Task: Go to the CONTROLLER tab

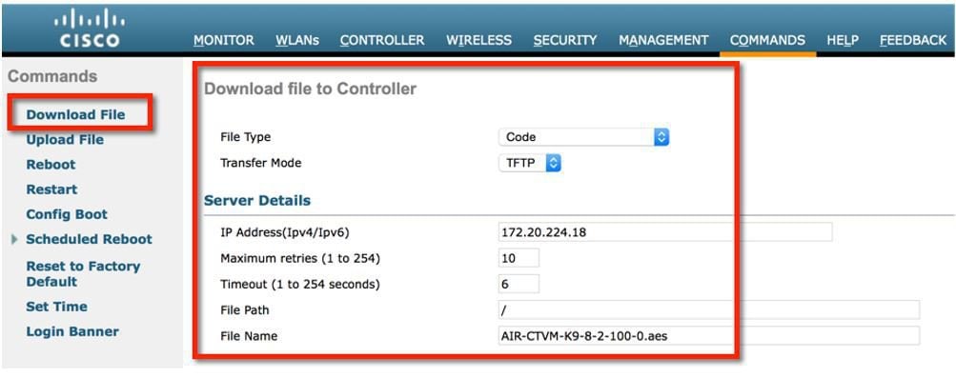Action: pos(382,40)
